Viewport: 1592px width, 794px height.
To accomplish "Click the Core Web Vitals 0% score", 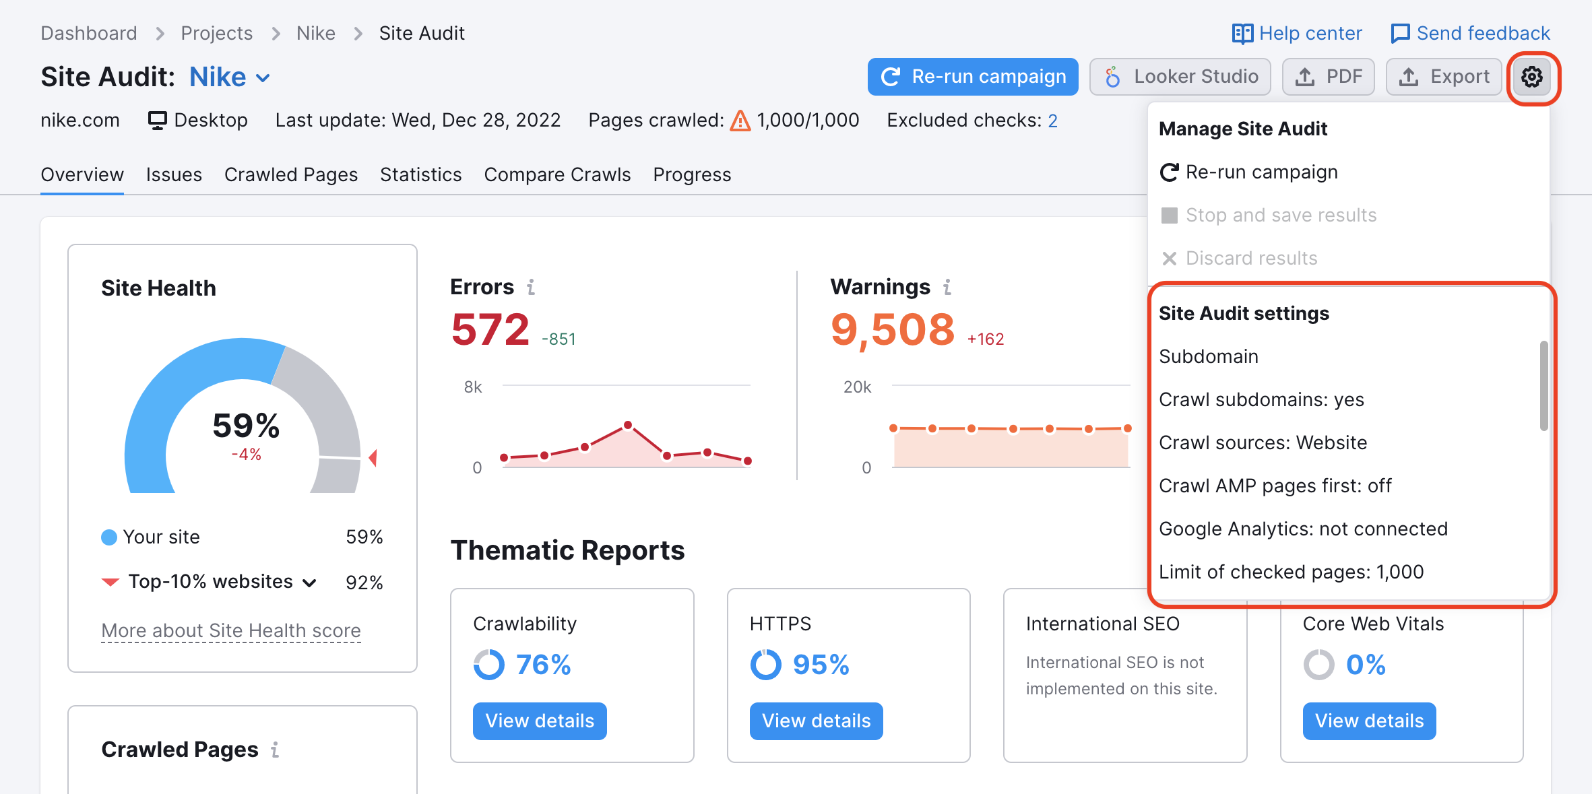I will click(x=1366, y=665).
